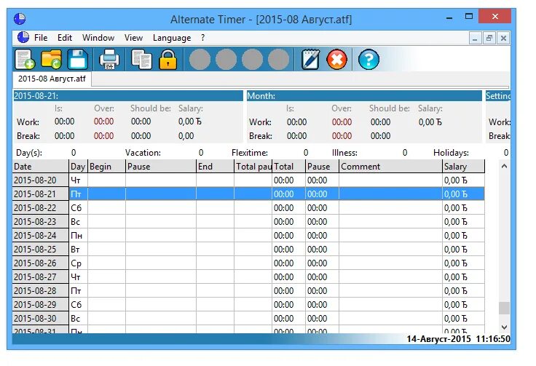Viewport: 536px width, 366px height.
Task: Save file using floppy disk icon
Action: (78, 60)
